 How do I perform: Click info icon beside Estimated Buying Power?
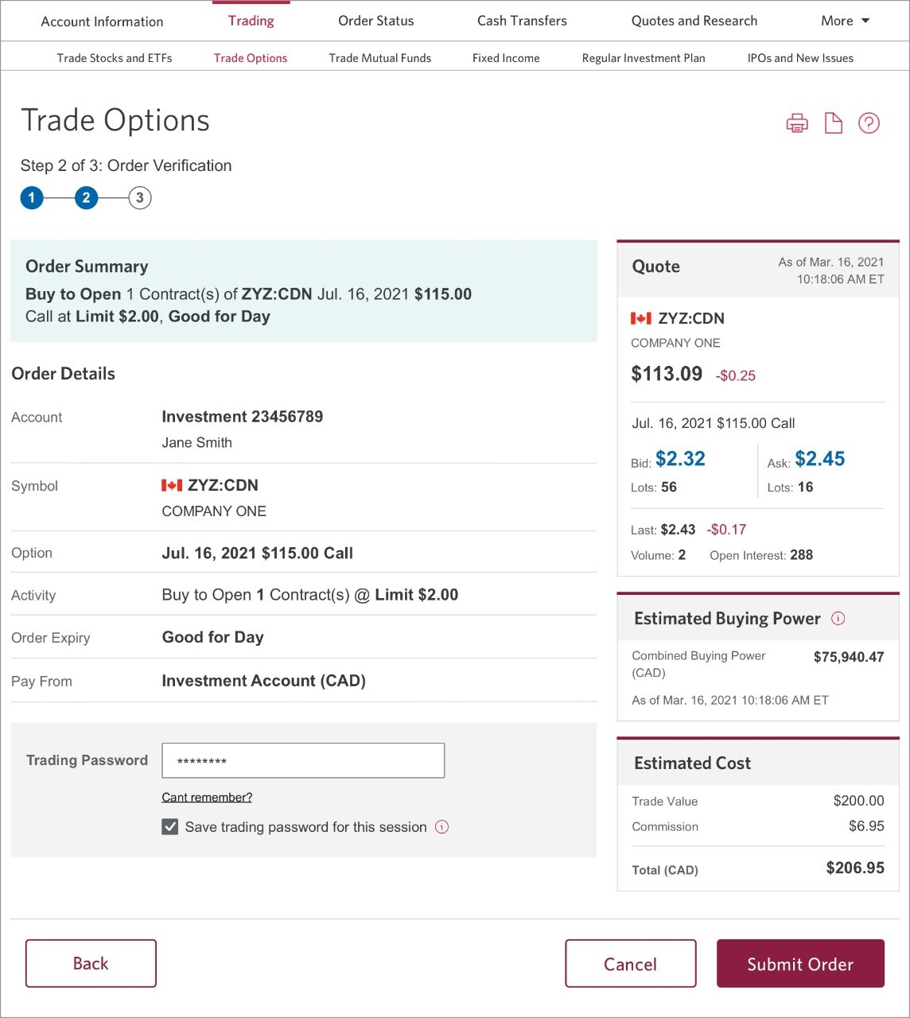point(838,618)
